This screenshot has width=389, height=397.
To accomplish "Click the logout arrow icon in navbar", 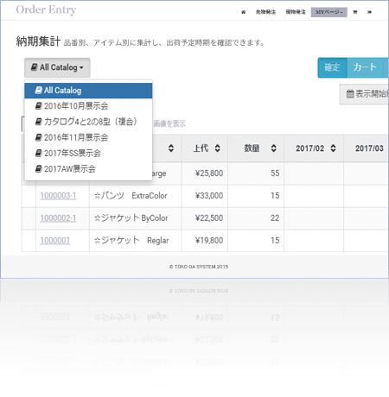I will coord(369,12).
